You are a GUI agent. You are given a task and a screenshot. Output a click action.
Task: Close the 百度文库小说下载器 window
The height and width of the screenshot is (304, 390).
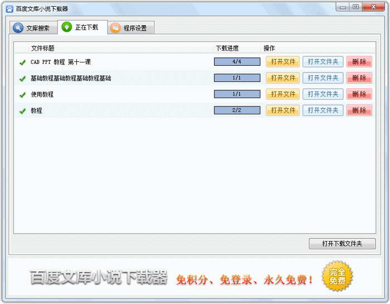tap(373, 7)
